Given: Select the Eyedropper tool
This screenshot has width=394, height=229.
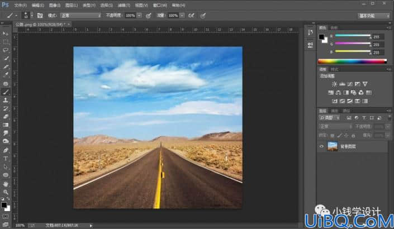Looking at the screenshot, I should (6, 75).
